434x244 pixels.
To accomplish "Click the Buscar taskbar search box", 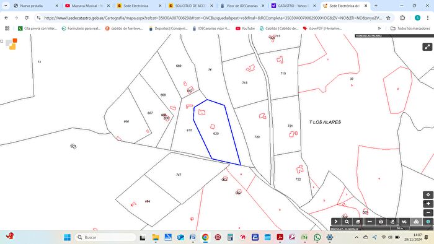I will tap(105, 237).
